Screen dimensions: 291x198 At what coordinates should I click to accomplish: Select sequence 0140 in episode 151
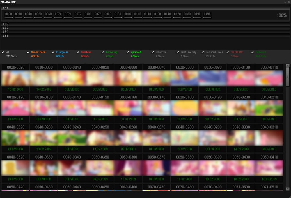click(x=167, y=15)
